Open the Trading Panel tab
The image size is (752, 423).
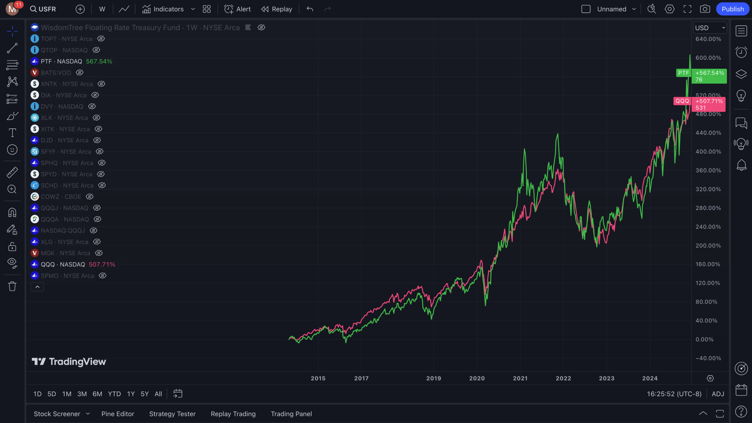click(291, 414)
